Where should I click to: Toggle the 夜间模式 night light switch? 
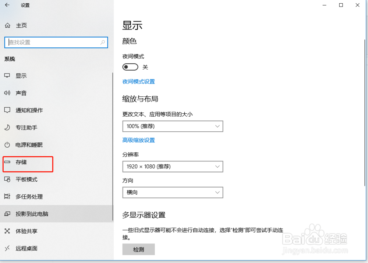click(x=130, y=67)
